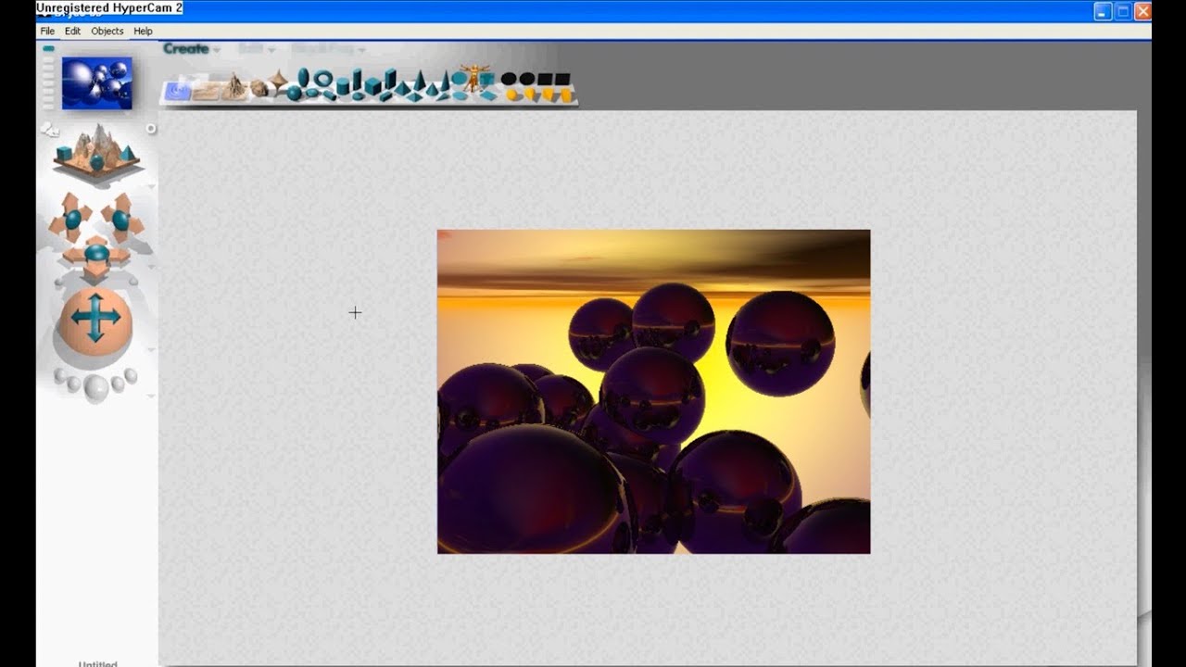
Task: Create a cylinder primitive
Action: click(343, 86)
